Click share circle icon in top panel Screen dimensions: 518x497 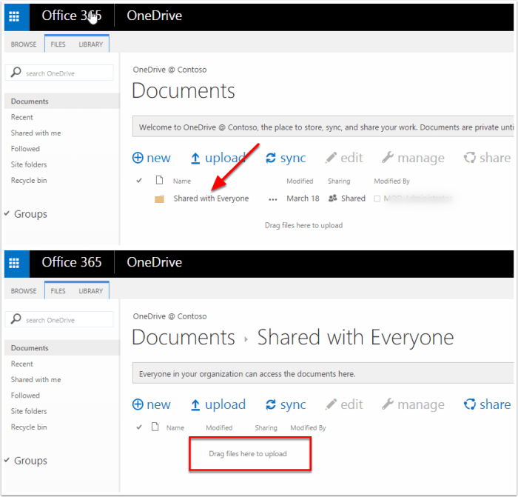pyautogui.click(x=469, y=158)
